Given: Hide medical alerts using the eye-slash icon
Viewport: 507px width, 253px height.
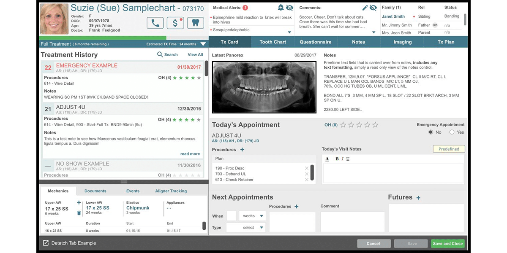Looking at the screenshot, I should tap(289, 8).
